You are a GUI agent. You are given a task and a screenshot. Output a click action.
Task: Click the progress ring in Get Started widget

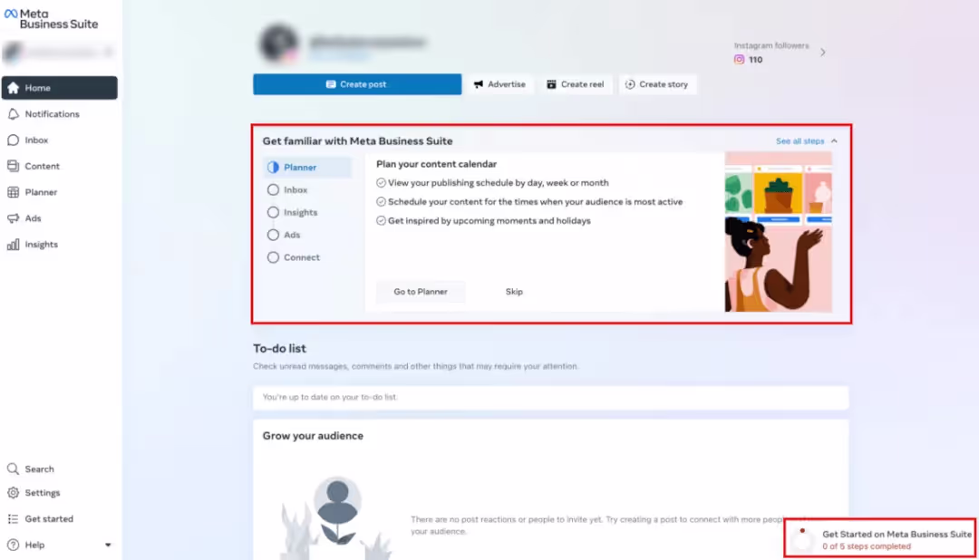(x=802, y=539)
